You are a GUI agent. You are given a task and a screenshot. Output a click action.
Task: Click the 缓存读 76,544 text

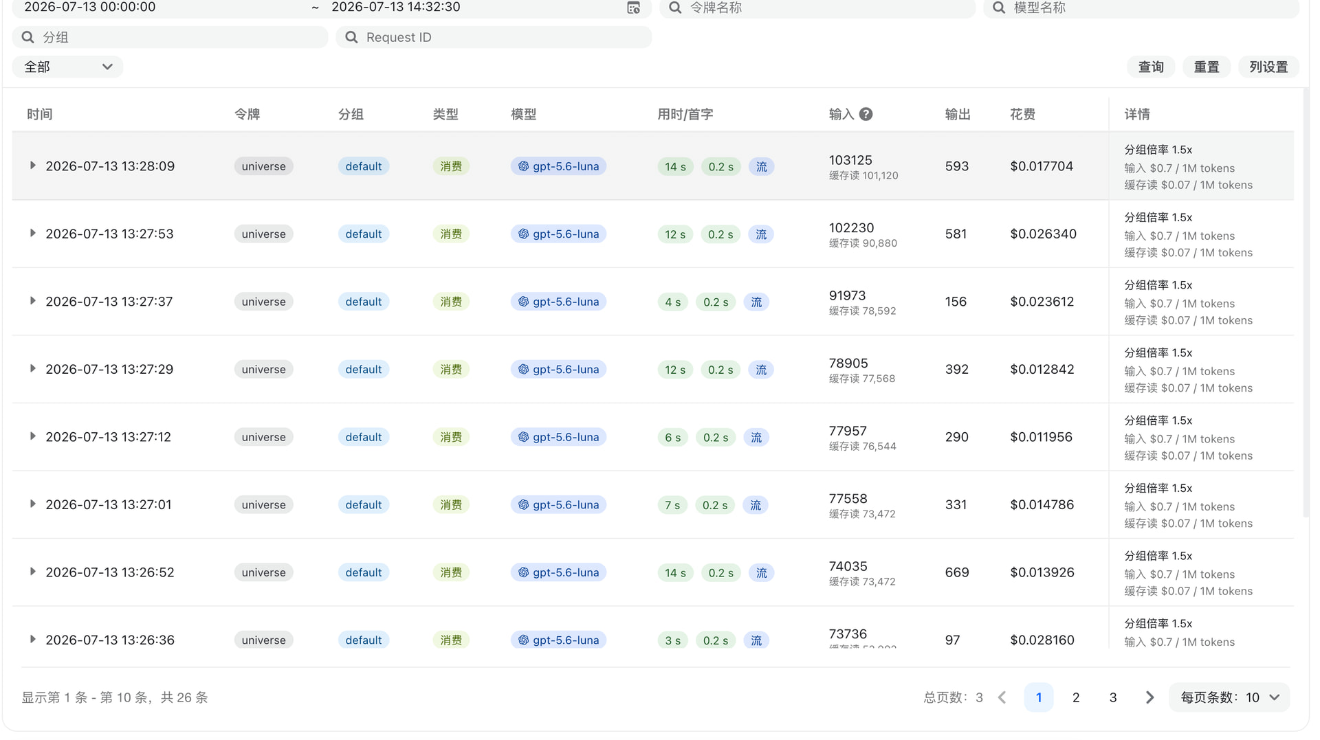point(862,447)
